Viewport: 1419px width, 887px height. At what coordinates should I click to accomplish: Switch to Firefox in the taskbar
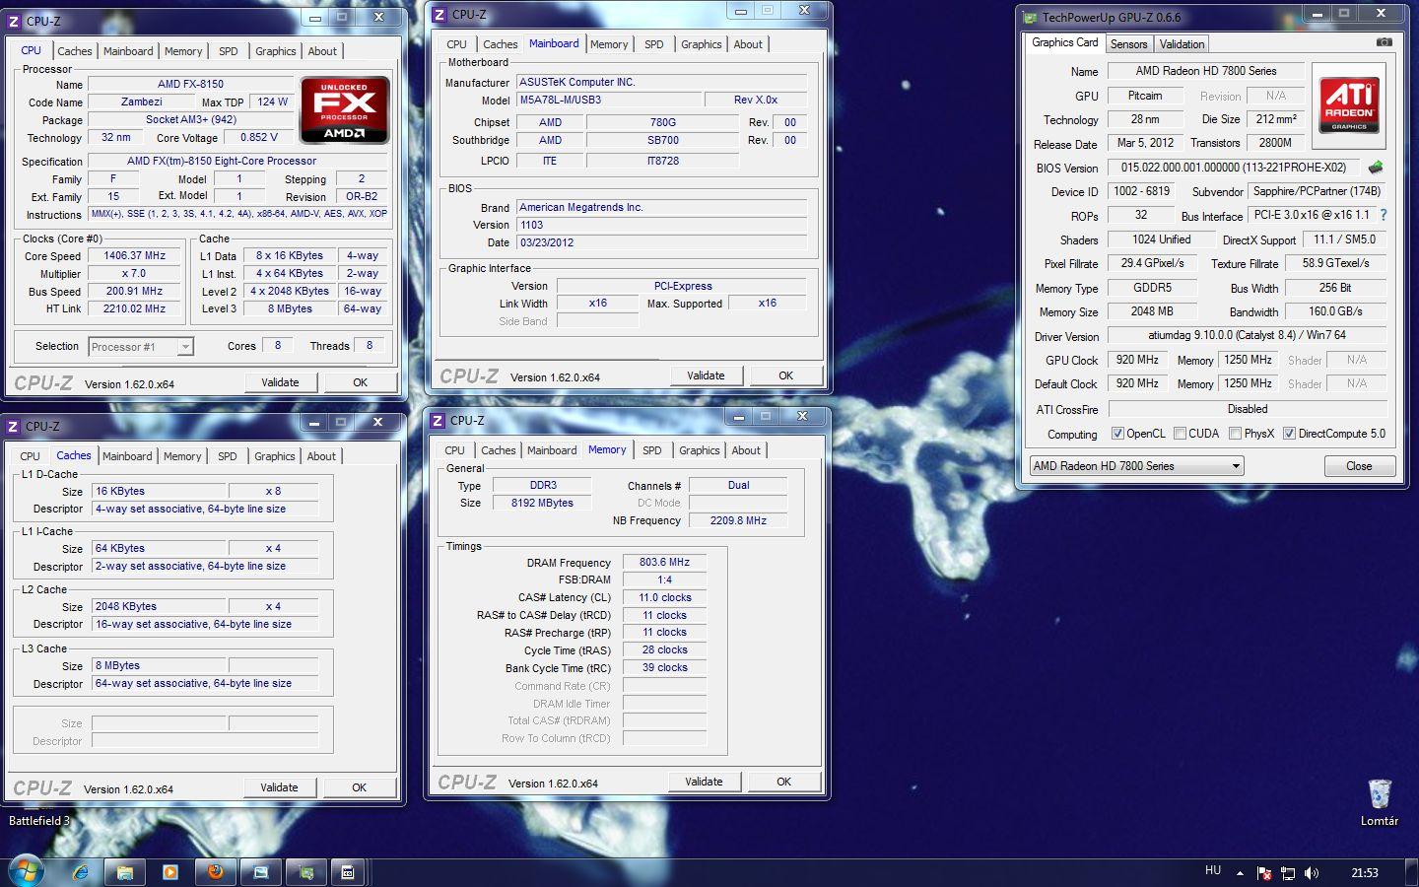215,872
